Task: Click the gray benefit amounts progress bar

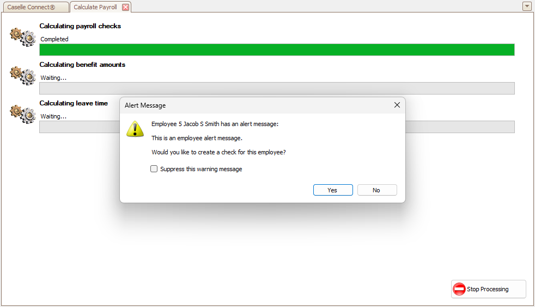Action: [x=277, y=89]
